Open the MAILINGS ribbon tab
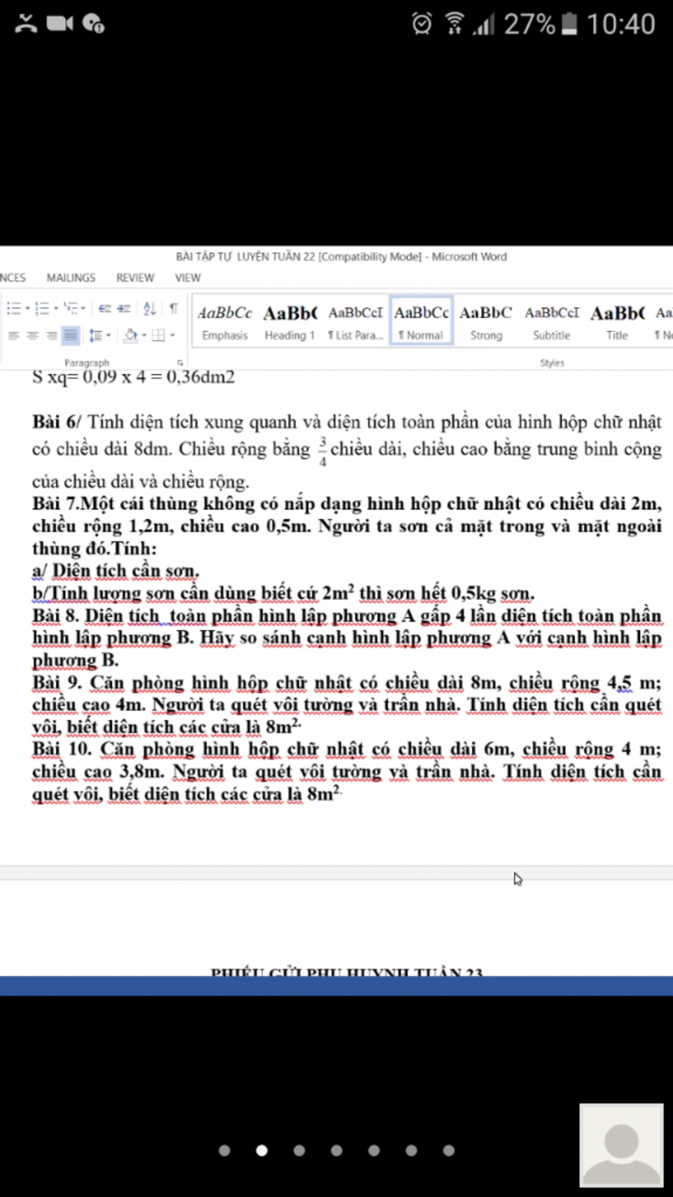 [71, 278]
